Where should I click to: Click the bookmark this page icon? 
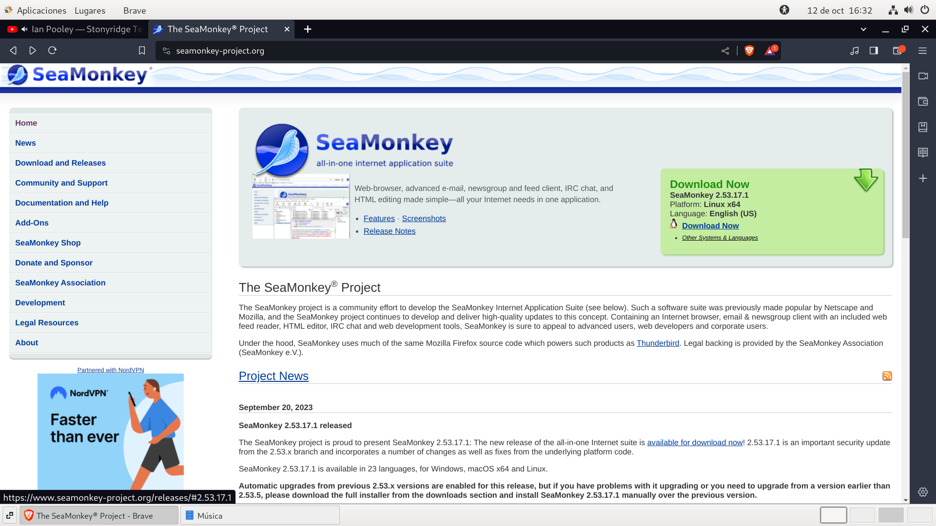142,51
